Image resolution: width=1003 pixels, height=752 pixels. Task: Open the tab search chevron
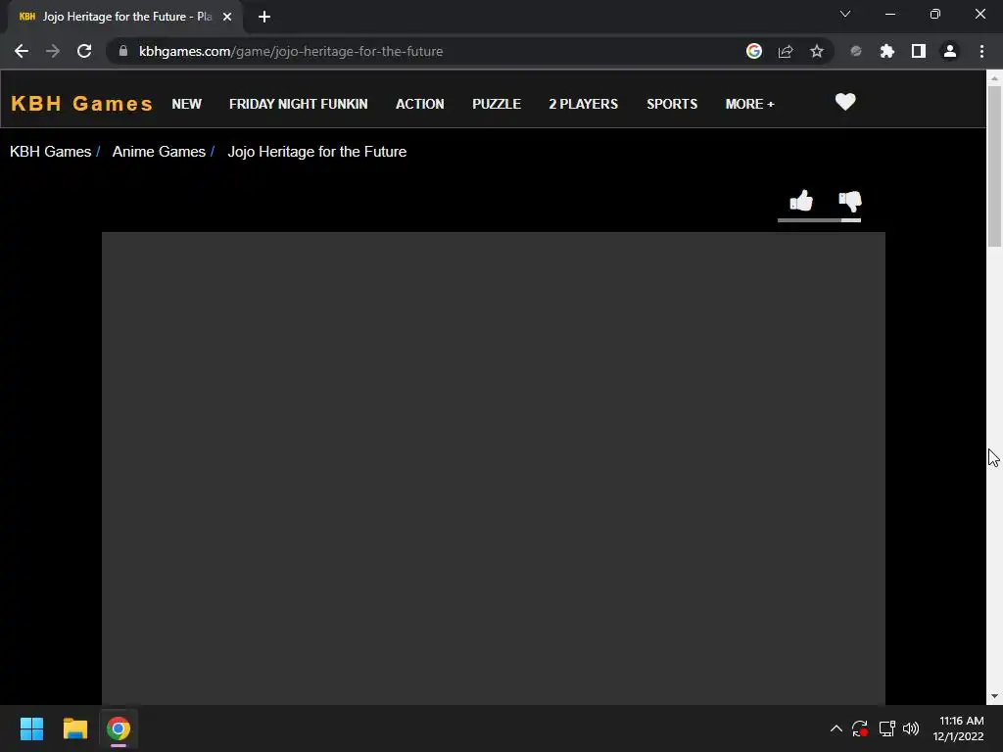[845, 14]
